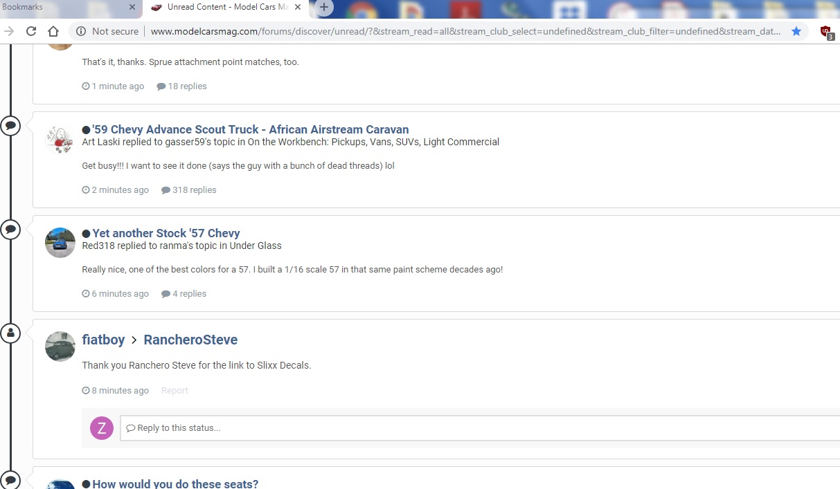Viewport: 840px width, 489px height.
Task: Click unread dot beside Yet another Stock '57 Chevy
Action: (86, 234)
